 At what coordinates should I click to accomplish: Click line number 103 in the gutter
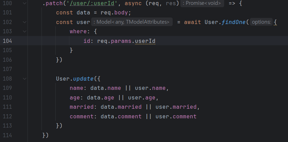pyautogui.click(x=8, y=32)
